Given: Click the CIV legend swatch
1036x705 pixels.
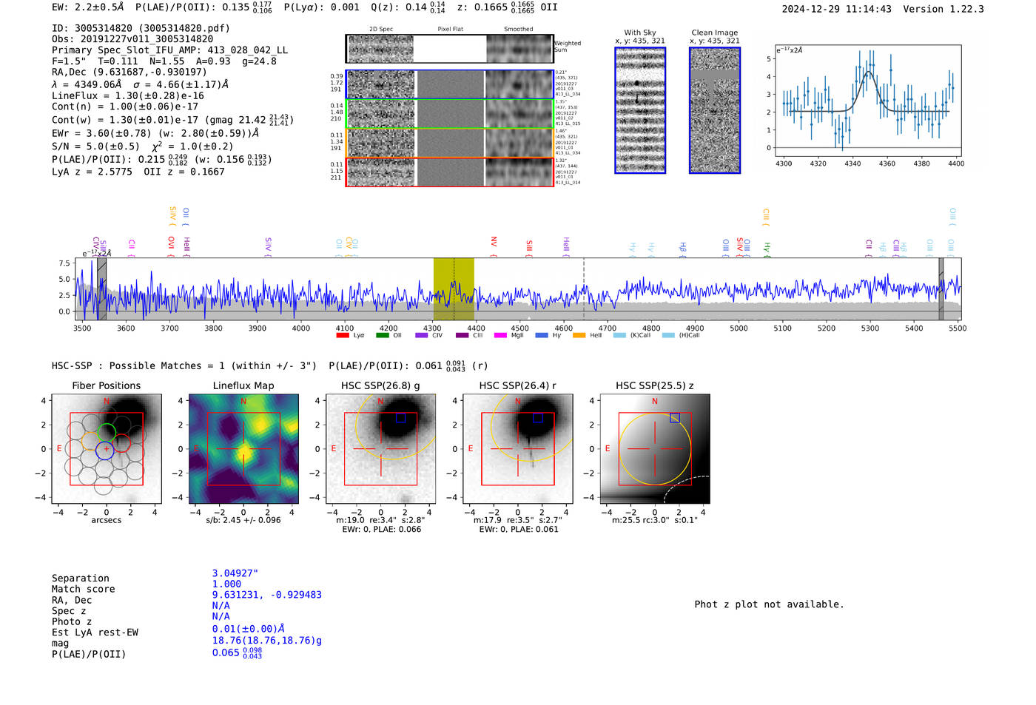Looking at the screenshot, I should (422, 336).
